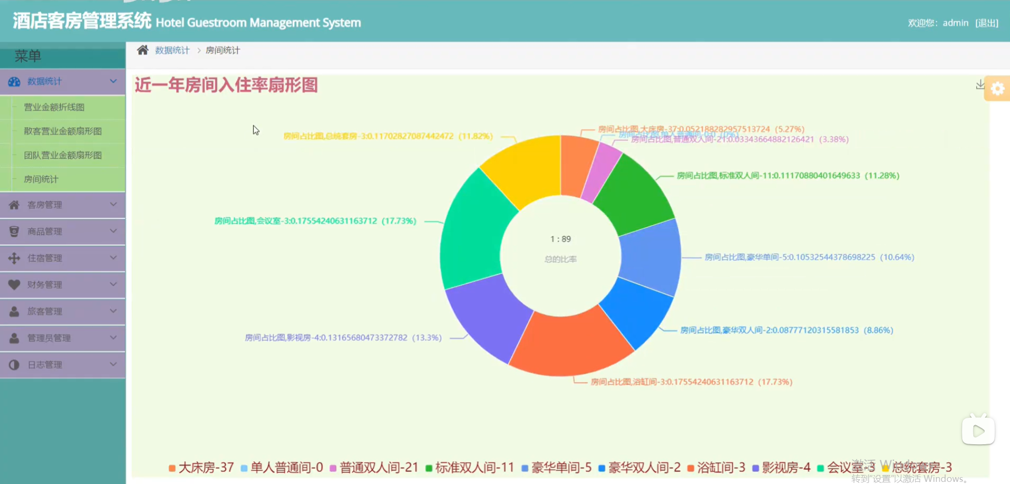
Task: Click the 房间统计 breadcrumb text
Action: point(223,50)
